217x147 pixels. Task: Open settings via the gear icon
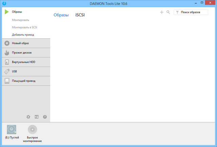point(28,117)
